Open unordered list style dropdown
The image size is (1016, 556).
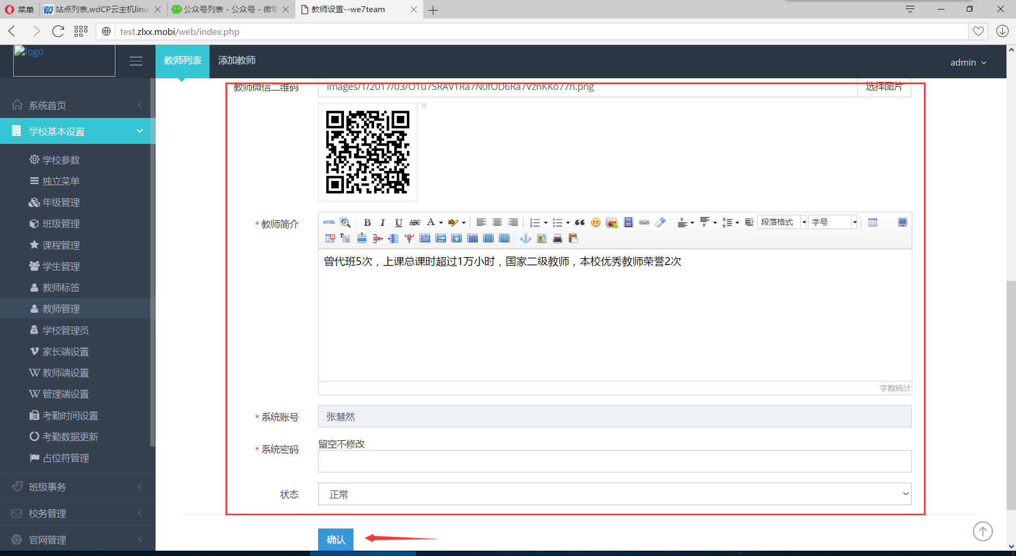coord(568,223)
